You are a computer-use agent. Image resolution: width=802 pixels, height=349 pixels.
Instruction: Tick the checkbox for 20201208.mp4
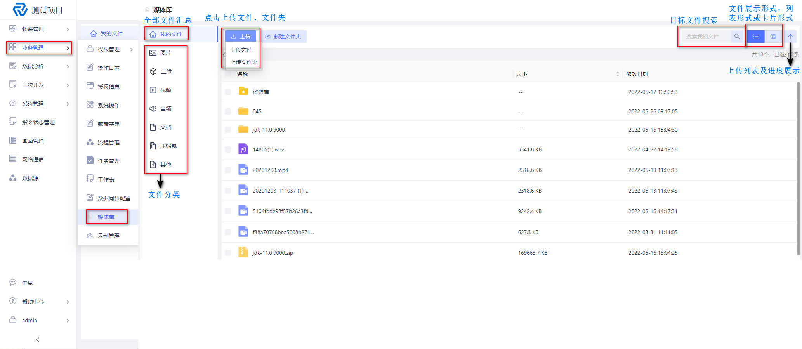228,170
